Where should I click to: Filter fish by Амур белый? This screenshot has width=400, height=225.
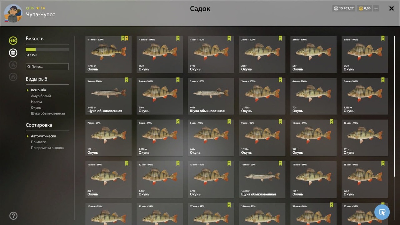(x=41, y=96)
